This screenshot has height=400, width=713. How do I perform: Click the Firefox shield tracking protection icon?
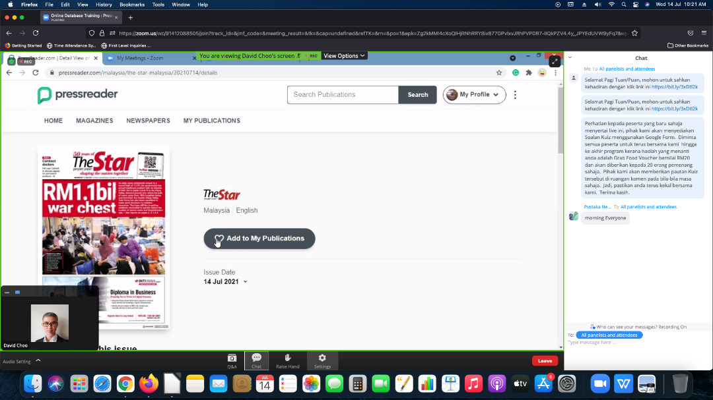[92, 33]
